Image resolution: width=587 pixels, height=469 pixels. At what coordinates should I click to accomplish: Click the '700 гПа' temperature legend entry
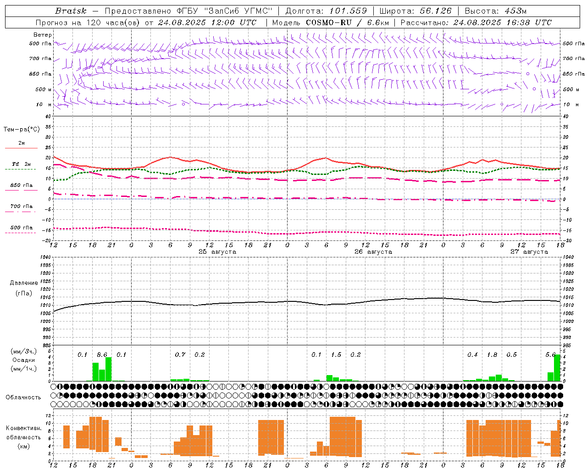point(21,206)
